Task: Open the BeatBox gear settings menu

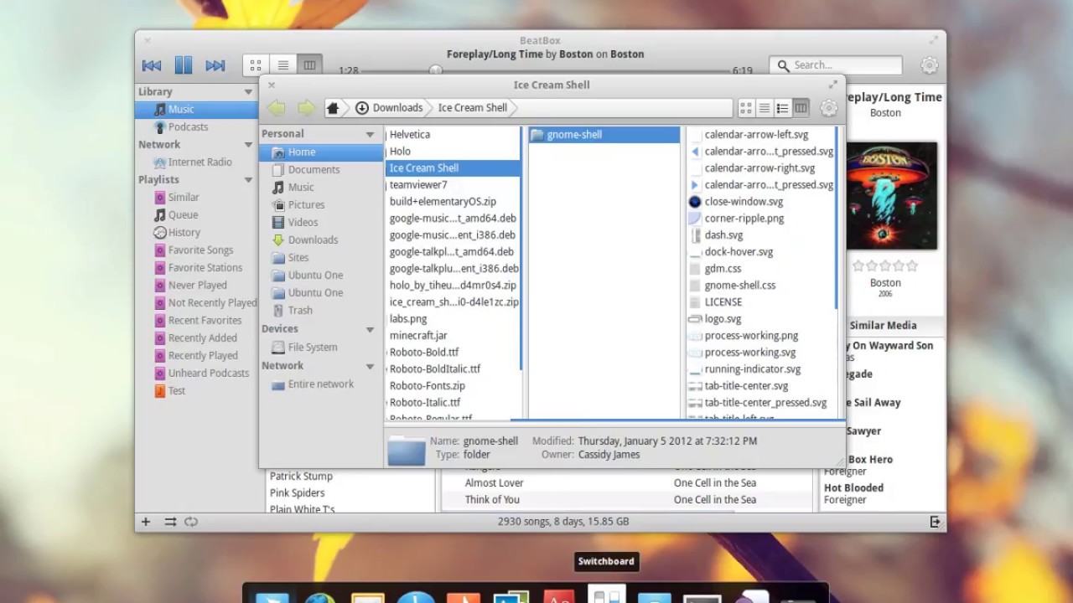Action: [929, 65]
